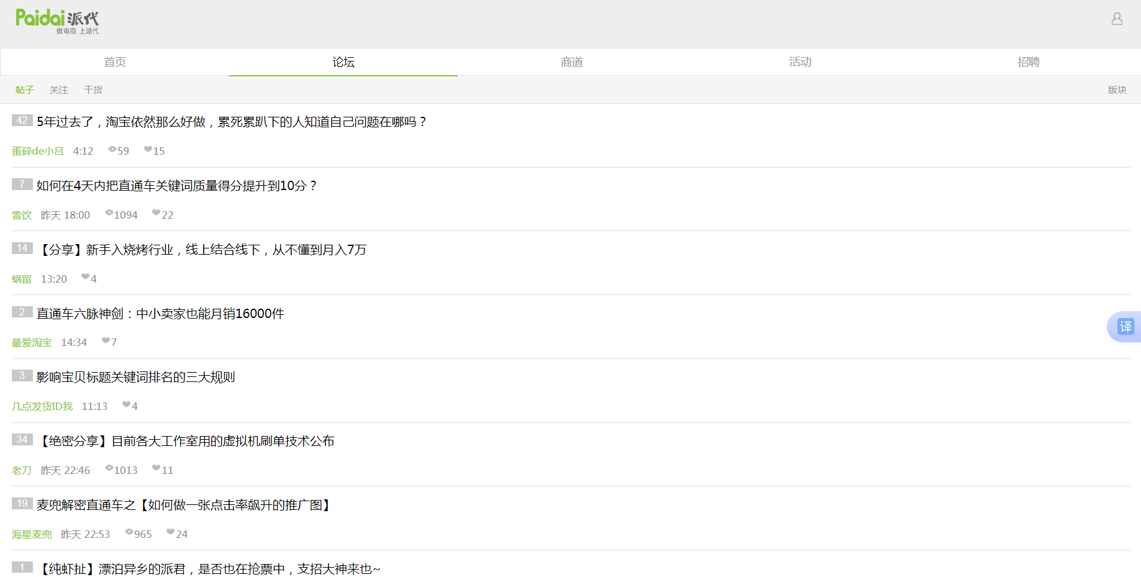Open the 商道 tab
Viewport: 1141px width, 577px height.
point(571,62)
